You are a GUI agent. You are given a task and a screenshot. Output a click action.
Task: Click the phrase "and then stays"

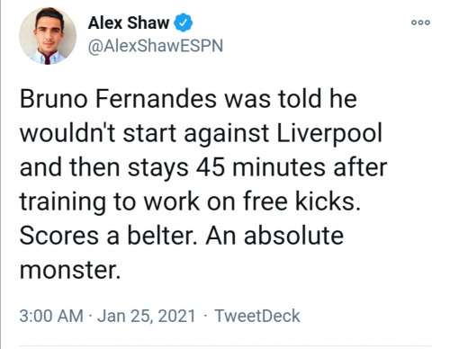[x=104, y=168]
